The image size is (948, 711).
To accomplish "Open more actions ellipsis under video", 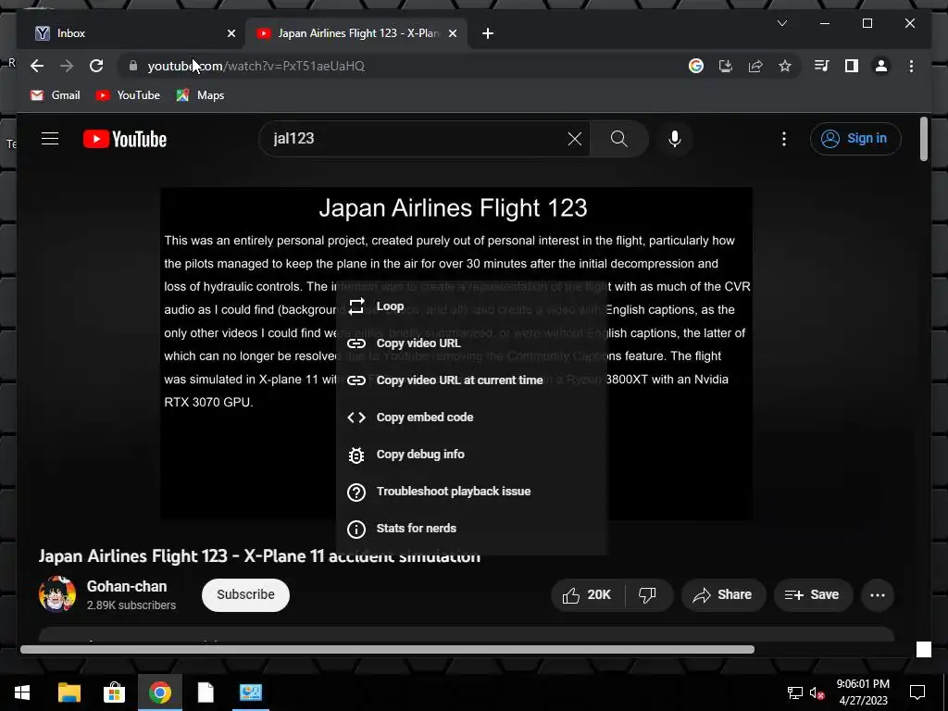I will tap(878, 595).
